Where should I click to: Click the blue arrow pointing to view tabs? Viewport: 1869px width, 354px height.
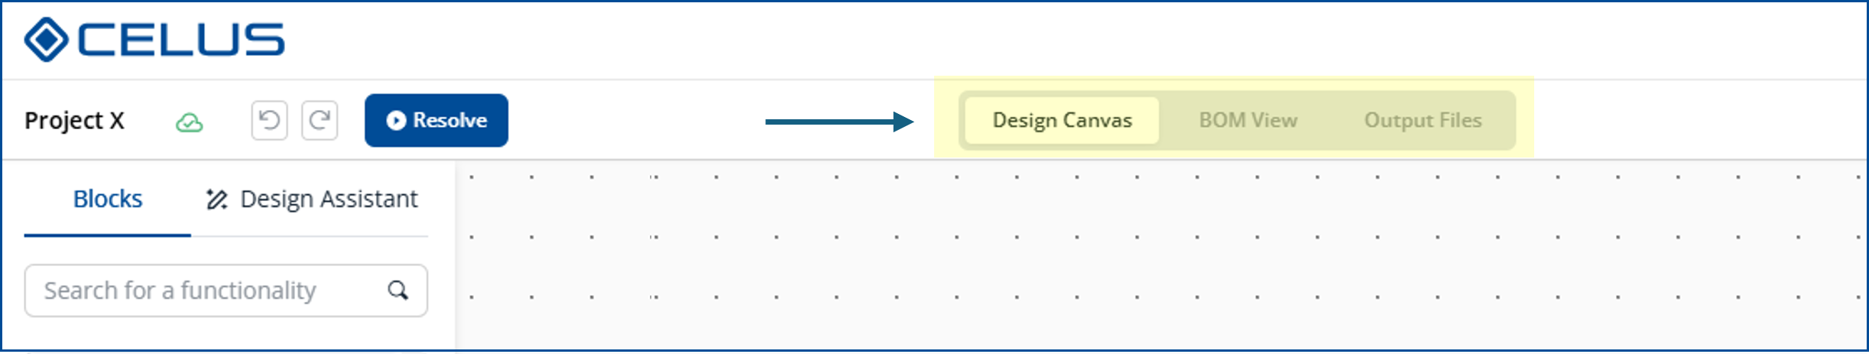(839, 122)
